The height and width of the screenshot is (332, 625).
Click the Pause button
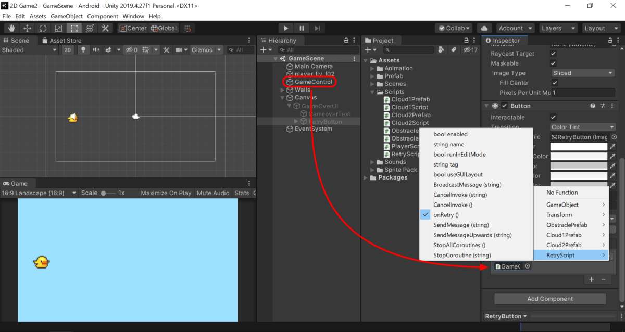[x=302, y=28]
